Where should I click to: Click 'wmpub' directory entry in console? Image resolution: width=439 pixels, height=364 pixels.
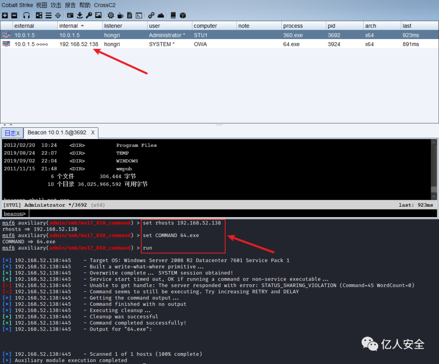[124, 169]
